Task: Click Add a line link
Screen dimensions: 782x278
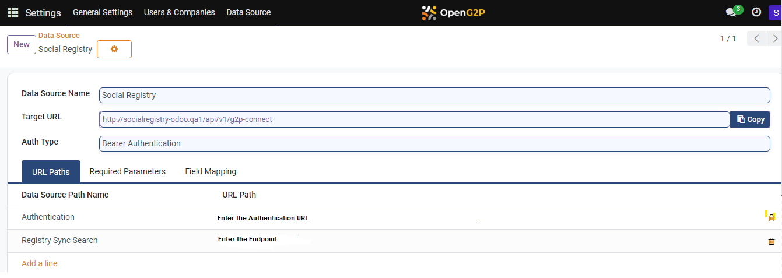Action: [40, 263]
